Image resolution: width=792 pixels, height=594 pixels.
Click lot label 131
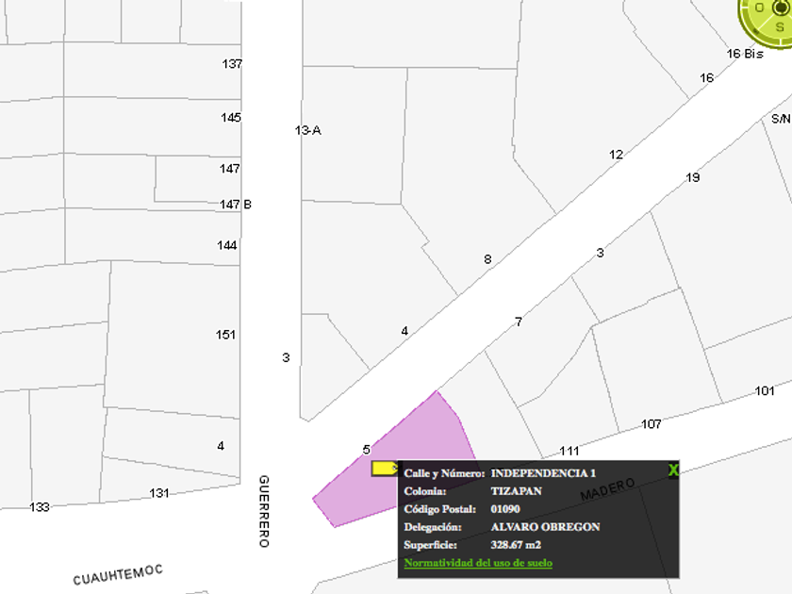(159, 493)
